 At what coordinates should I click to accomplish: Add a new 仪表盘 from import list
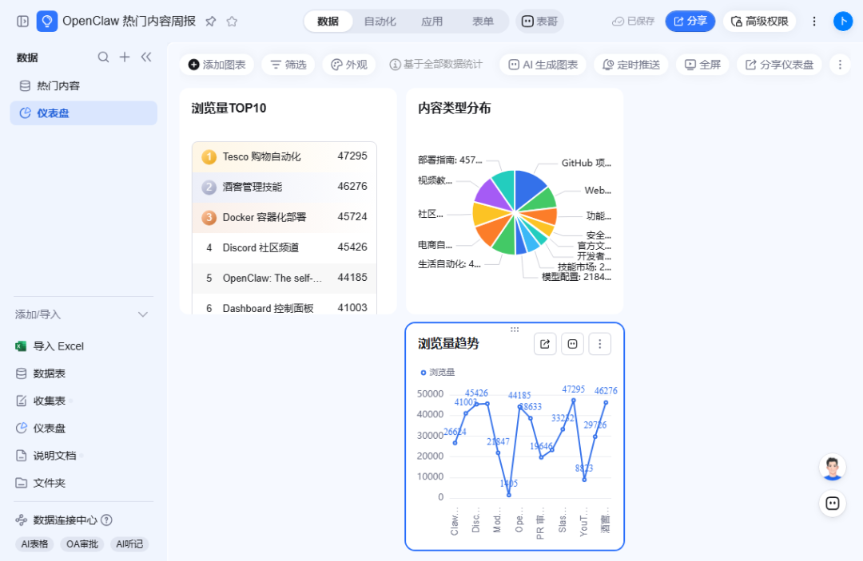click(41, 428)
